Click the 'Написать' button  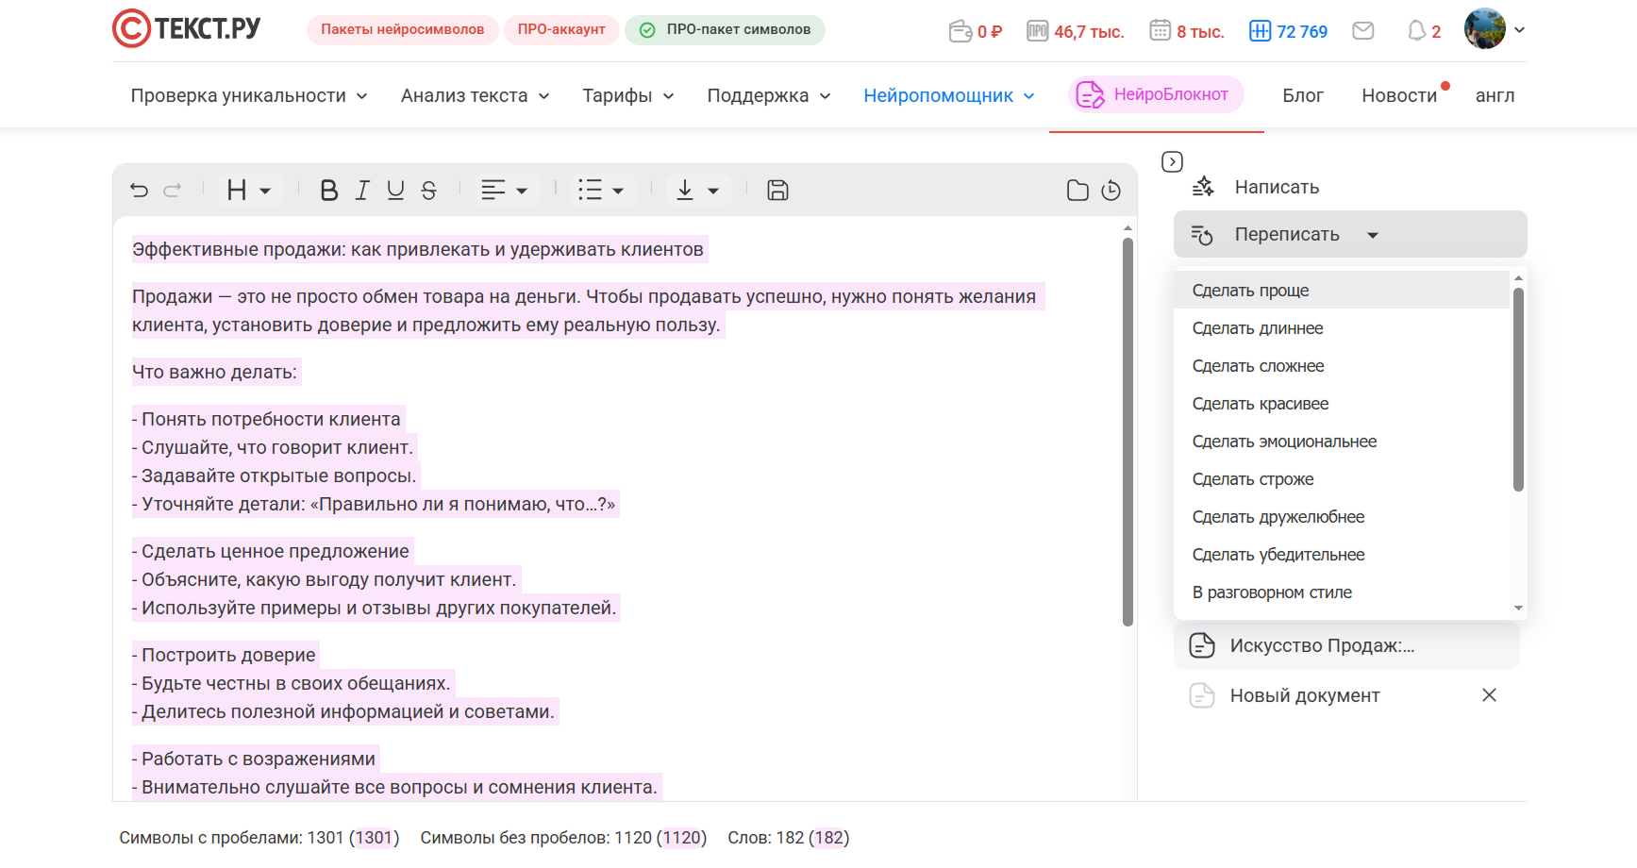[x=1277, y=187]
